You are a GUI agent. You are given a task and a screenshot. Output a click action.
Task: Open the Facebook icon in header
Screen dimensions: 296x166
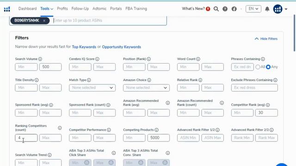[234, 9]
